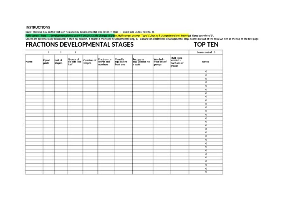This screenshot has height=212, width=298.
Task: Select the Quarters of shapes header
Action: point(90,62)
